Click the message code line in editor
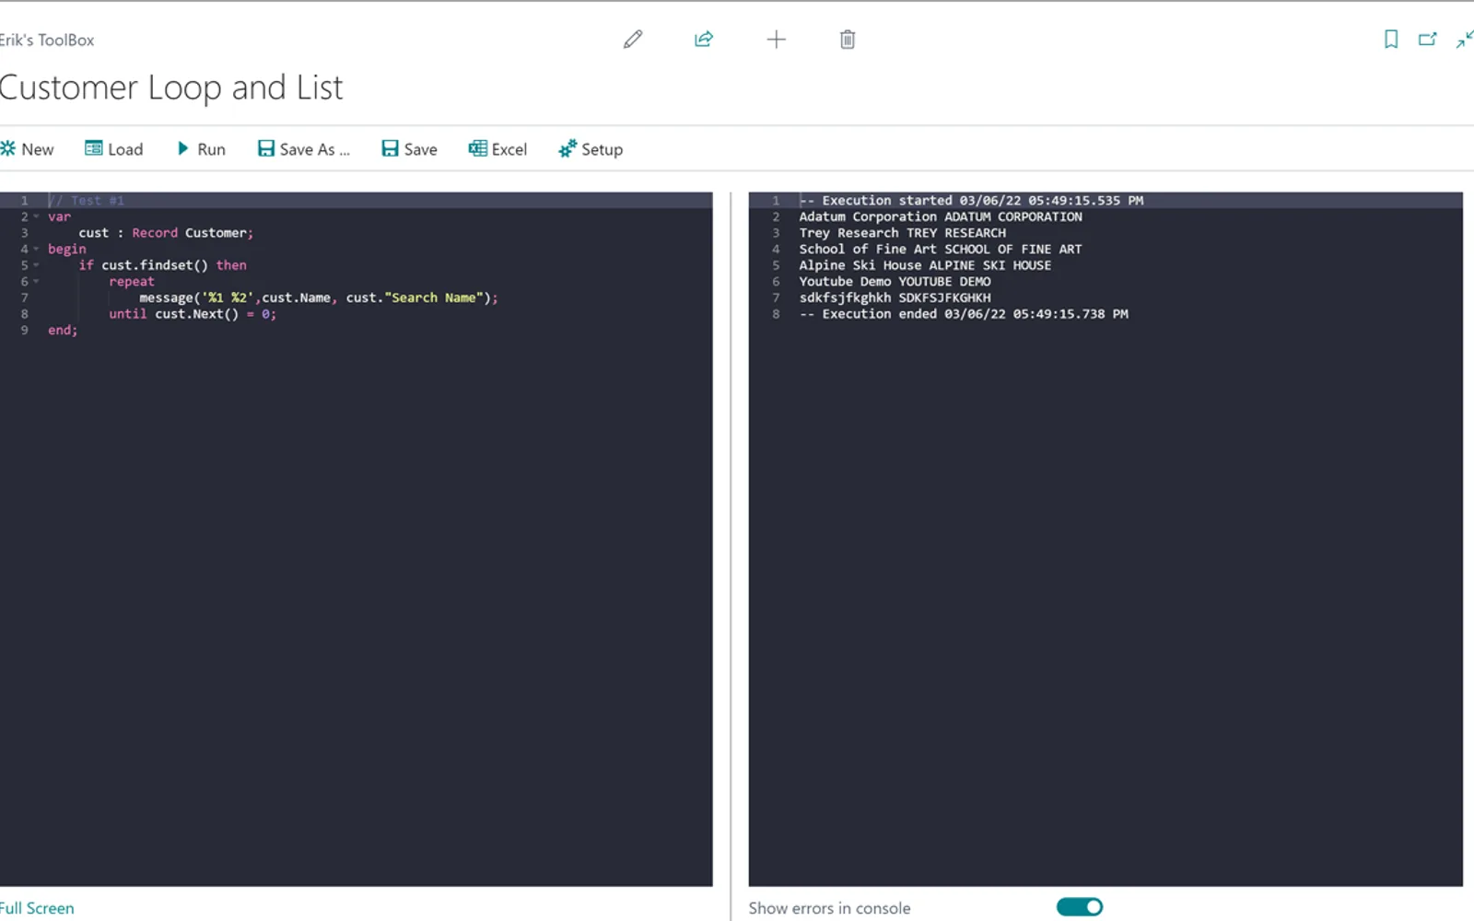The width and height of the screenshot is (1474, 921). [x=319, y=297]
